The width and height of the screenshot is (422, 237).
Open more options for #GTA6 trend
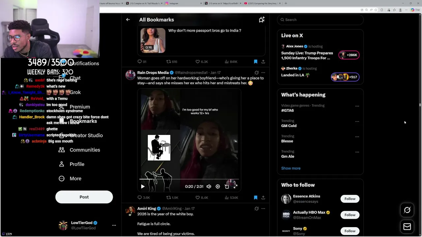(x=357, y=106)
